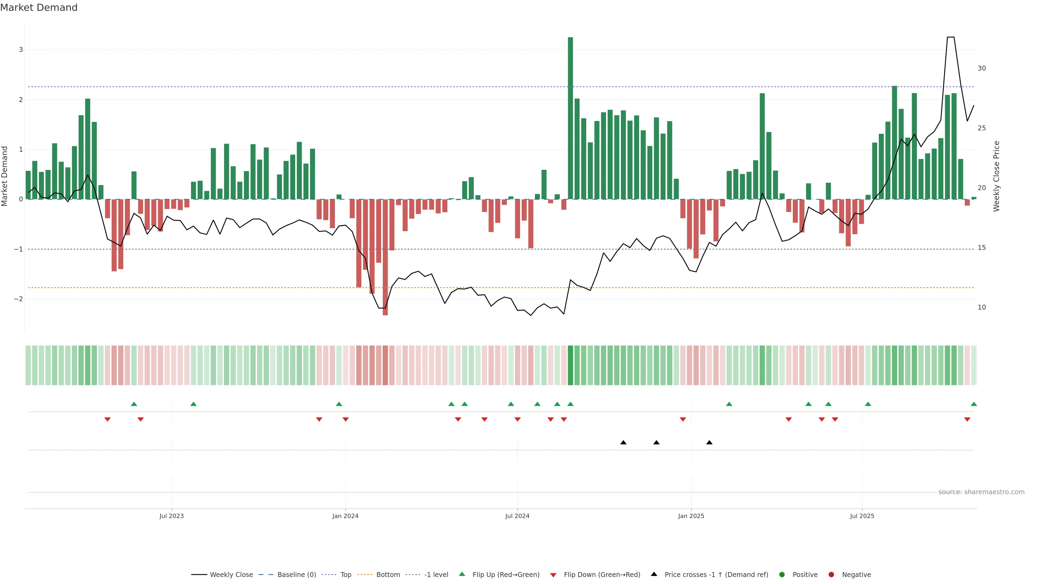The height and width of the screenshot is (584, 1038).
Task: Click green Flip Up triangle in legend
Action: click(x=462, y=574)
